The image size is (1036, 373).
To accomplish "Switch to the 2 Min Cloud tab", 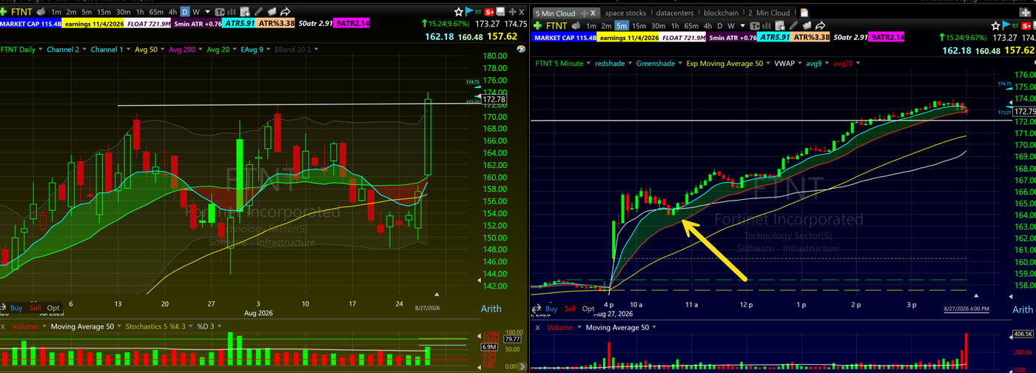I will [x=769, y=13].
